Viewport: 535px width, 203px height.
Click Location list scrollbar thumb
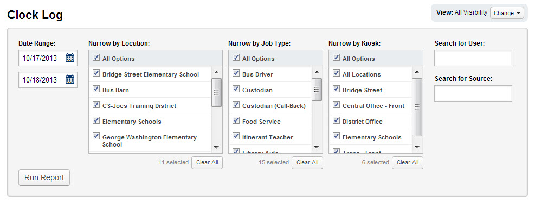click(216, 93)
